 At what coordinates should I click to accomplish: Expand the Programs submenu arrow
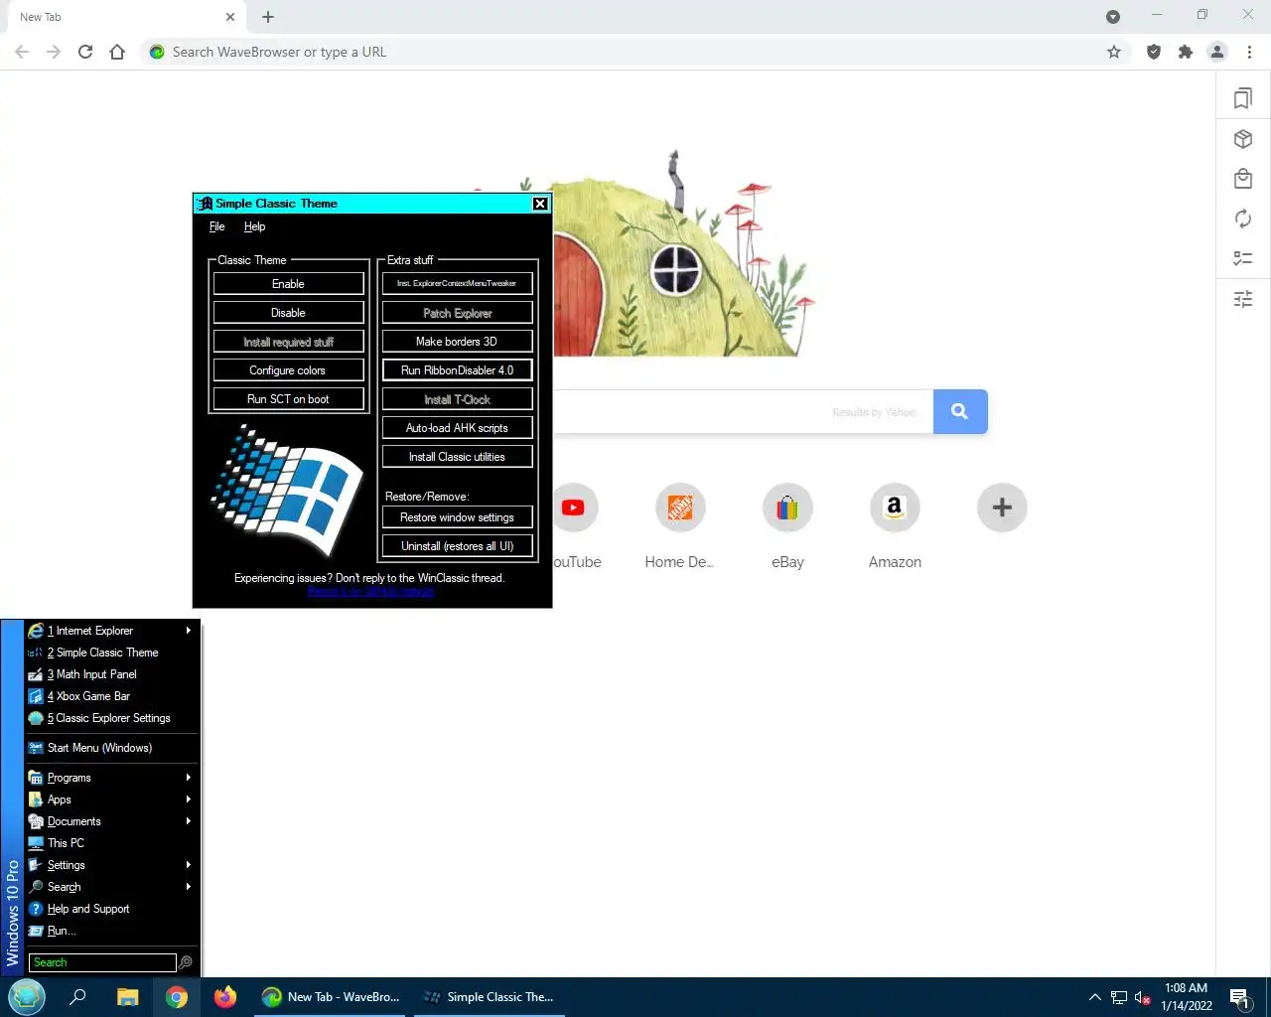[188, 778]
